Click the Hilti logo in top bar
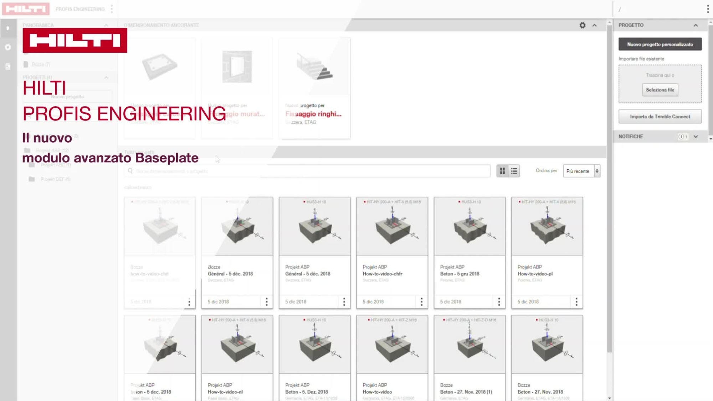 point(26,9)
